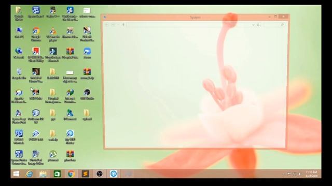
Task: Launch the OBS Studio desktop shortcut
Action: 87,94
